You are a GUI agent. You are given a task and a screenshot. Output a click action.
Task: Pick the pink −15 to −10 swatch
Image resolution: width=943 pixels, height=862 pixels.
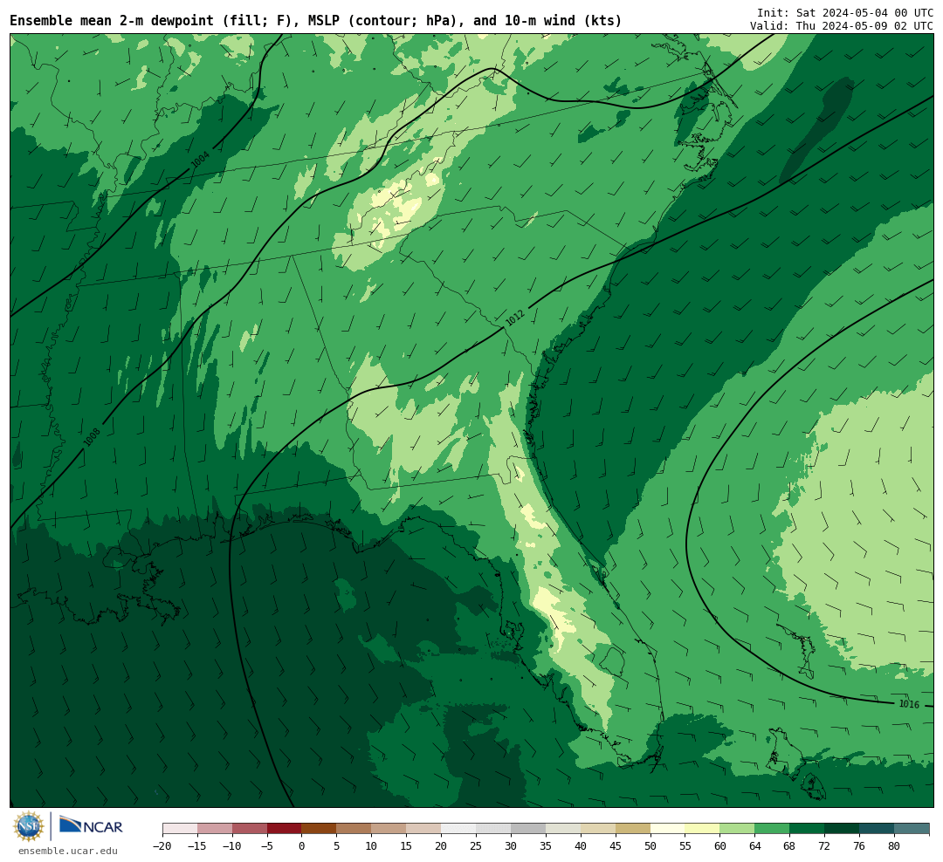(215, 829)
